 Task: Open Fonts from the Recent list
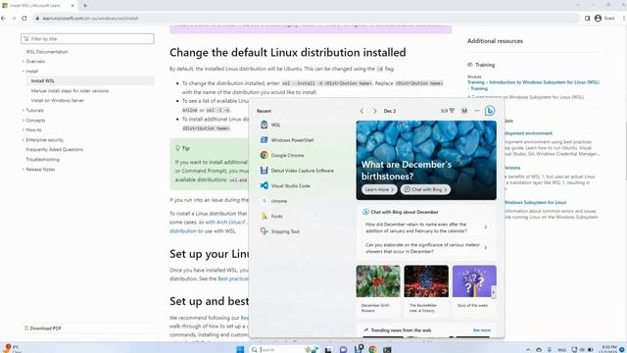click(x=271, y=216)
